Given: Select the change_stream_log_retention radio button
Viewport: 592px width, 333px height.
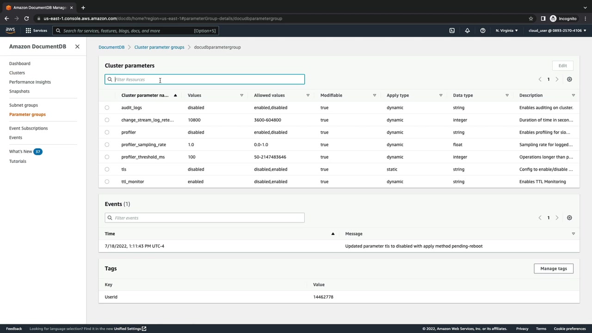Looking at the screenshot, I should [x=107, y=120].
